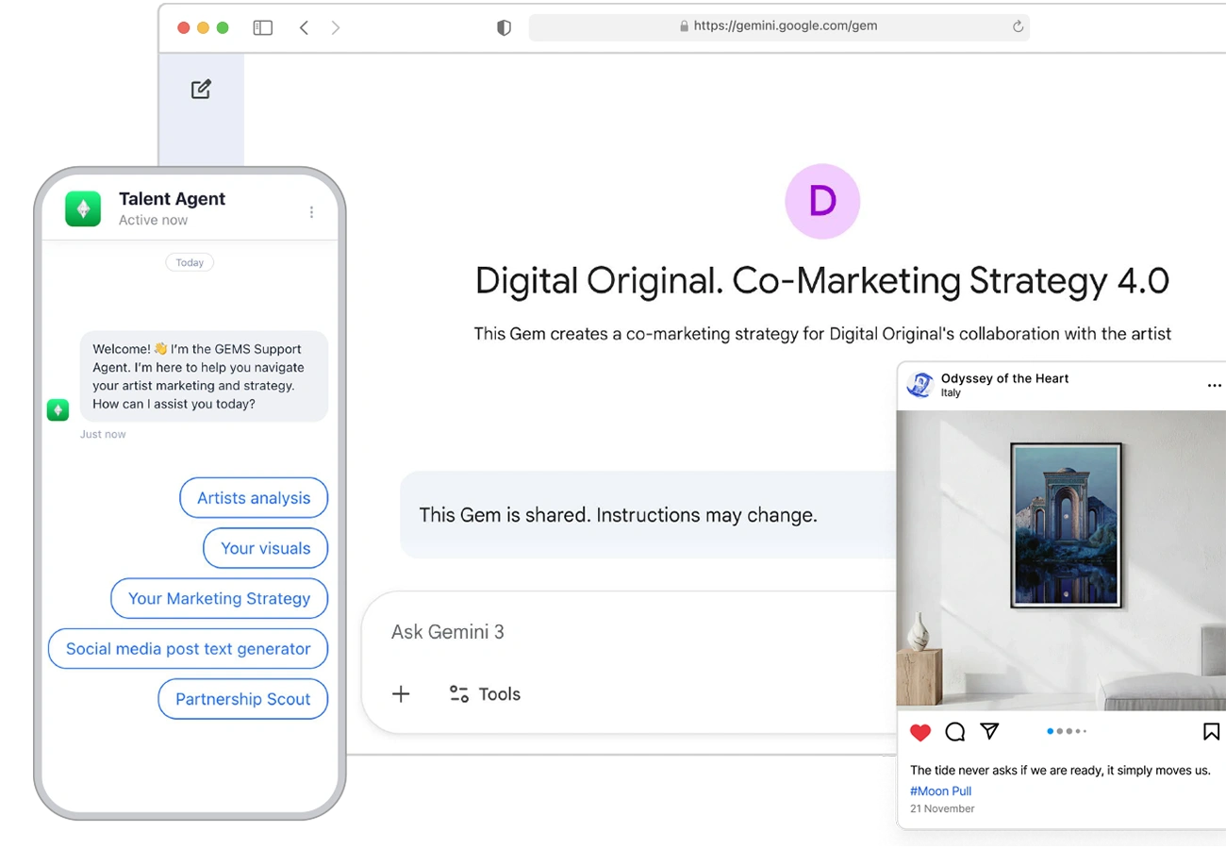Choose Your Marketing Strategy quick reply
Viewport: 1226px width, 849px height.
coord(219,598)
